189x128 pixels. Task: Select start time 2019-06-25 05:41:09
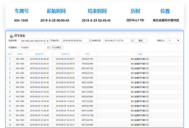coord(39,82)
